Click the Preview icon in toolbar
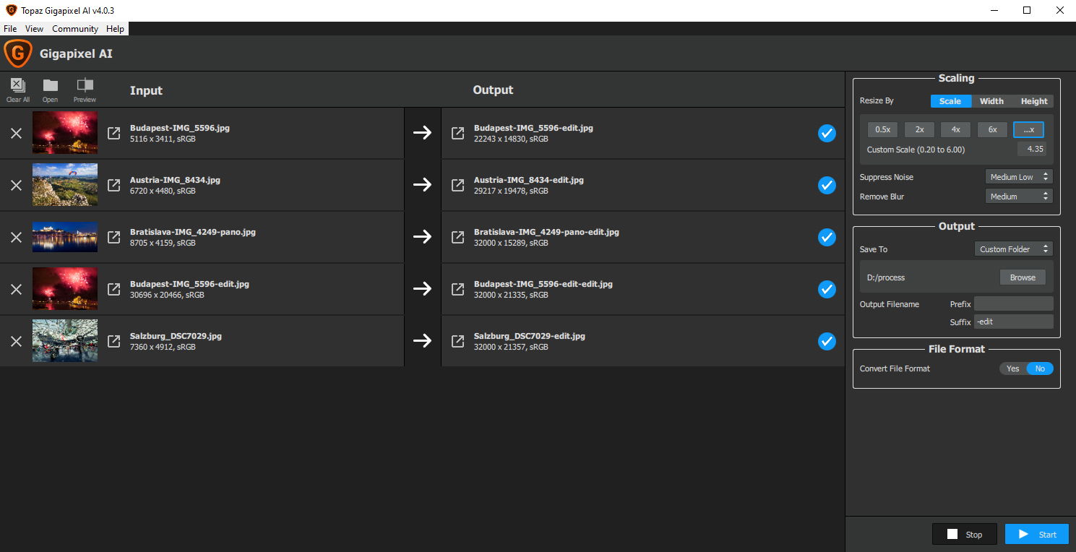Screen dimensions: 1076x552 [85, 88]
